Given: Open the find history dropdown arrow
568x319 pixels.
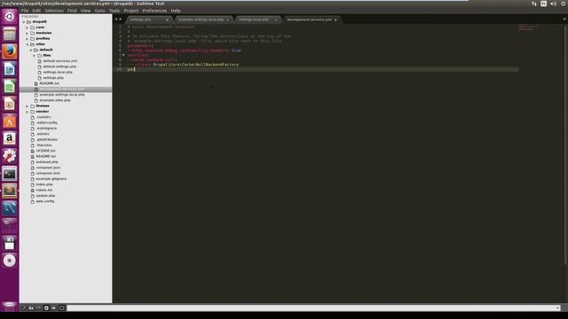Looking at the screenshot, I should click(x=556, y=308).
